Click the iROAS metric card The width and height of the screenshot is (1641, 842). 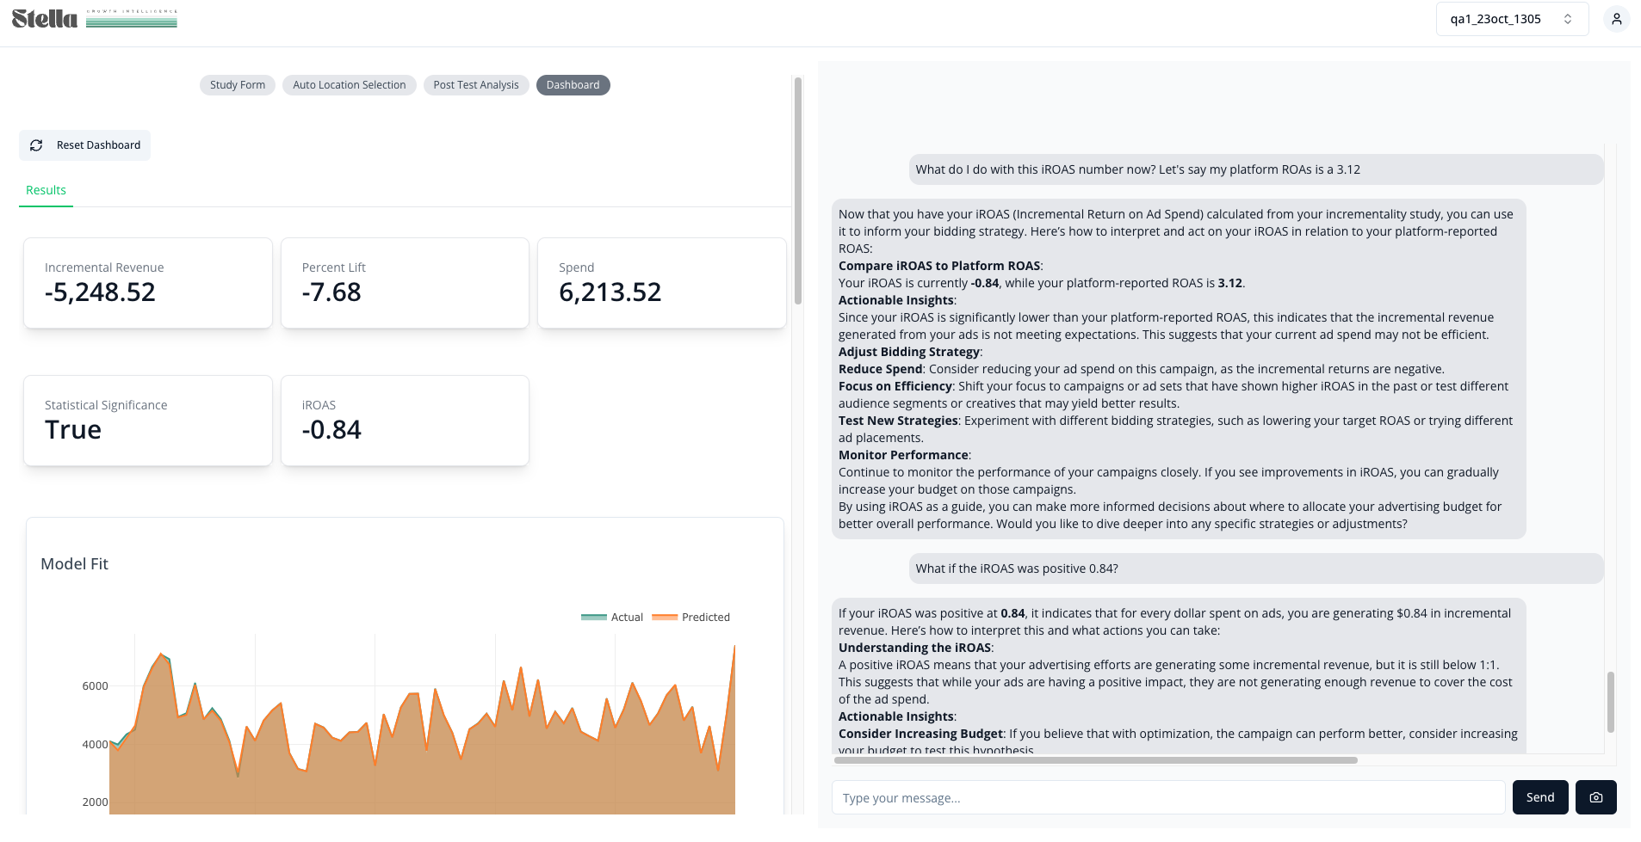pyautogui.click(x=405, y=421)
